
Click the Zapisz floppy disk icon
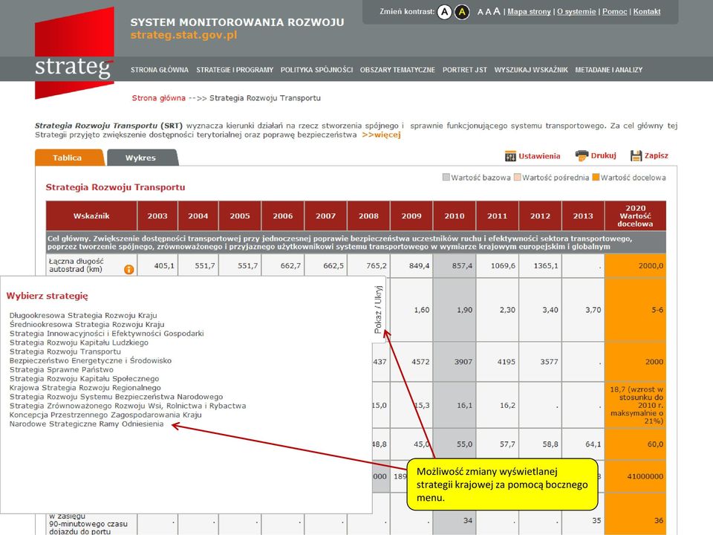[x=636, y=155]
